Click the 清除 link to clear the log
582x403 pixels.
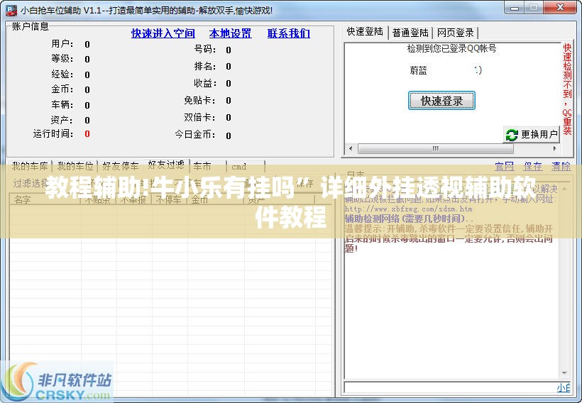(561, 167)
